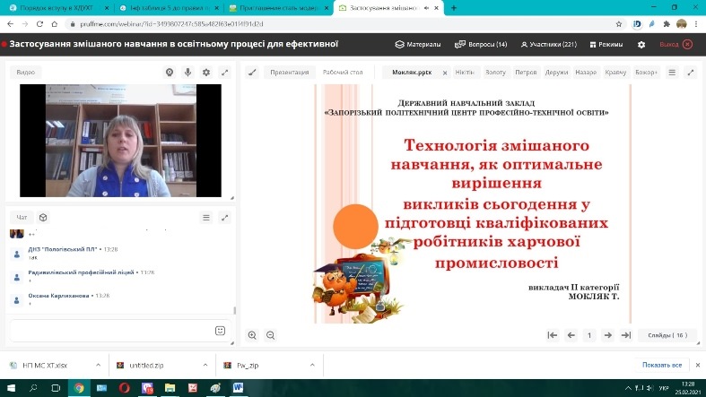706x397 pixels.
Task: Click the Слайды (16) button
Action: click(667, 335)
